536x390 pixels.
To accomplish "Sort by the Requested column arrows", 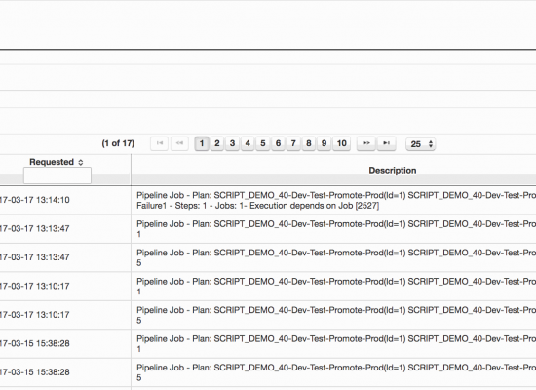I will (81, 162).
